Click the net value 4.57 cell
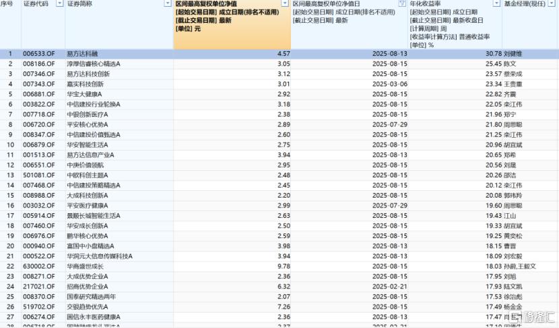This screenshot has width=559, height=328. click(x=284, y=54)
